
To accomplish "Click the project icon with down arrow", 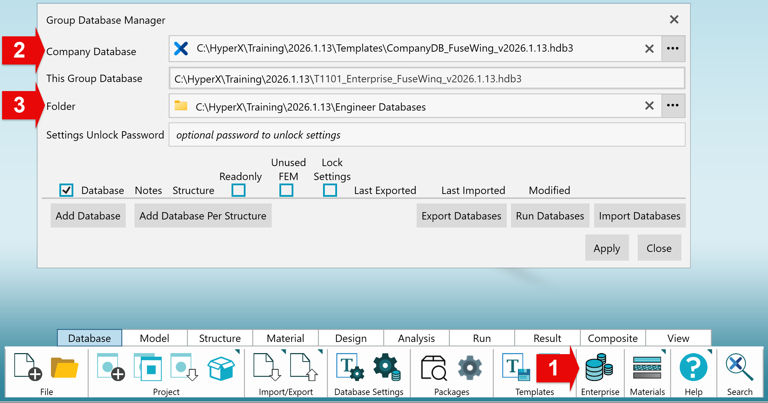I will pos(184,367).
